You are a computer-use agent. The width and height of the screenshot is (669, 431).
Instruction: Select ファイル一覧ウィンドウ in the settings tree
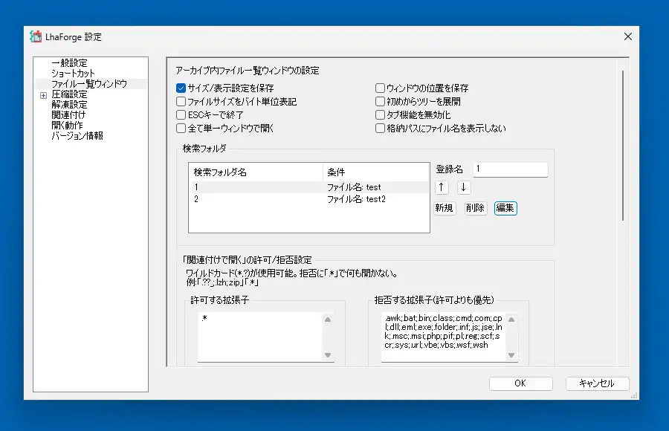[89, 84]
